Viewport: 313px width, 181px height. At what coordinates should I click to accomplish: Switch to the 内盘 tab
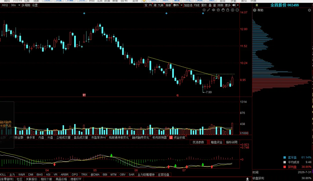(x=41, y=137)
